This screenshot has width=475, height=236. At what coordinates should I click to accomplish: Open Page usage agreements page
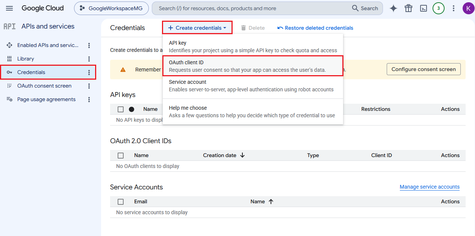point(46,99)
